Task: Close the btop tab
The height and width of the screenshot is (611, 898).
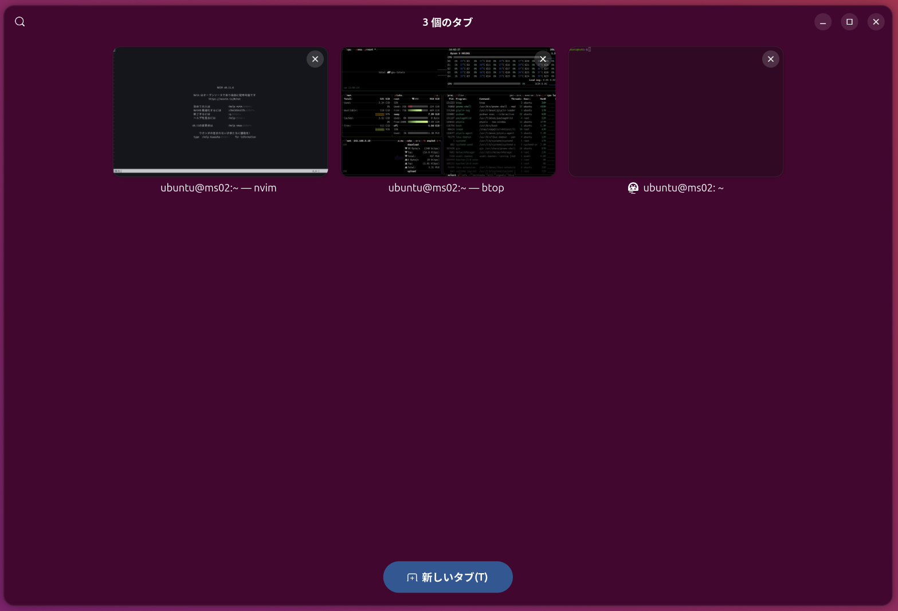Action: [543, 59]
